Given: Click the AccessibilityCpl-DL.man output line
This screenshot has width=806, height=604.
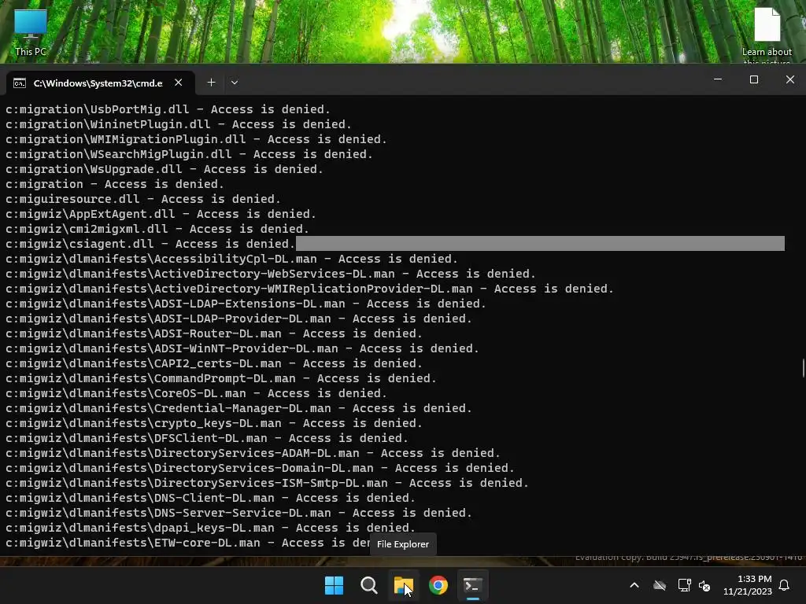Looking at the screenshot, I should (231, 259).
